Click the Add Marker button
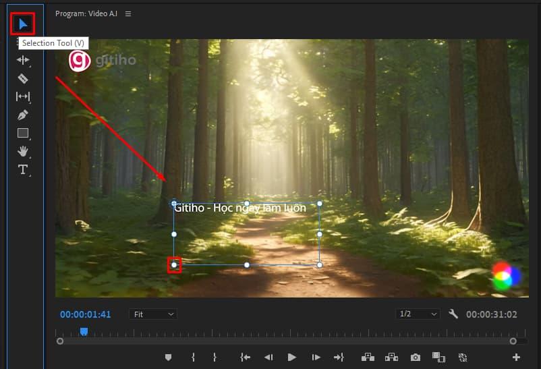The image size is (541, 369). pos(169,357)
